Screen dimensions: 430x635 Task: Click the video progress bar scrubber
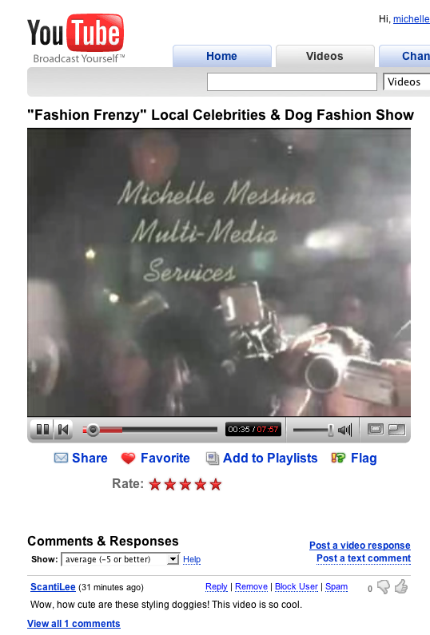click(x=93, y=430)
